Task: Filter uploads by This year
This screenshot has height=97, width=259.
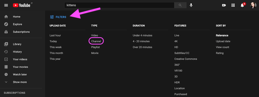Action: pyautogui.click(x=55, y=59)
